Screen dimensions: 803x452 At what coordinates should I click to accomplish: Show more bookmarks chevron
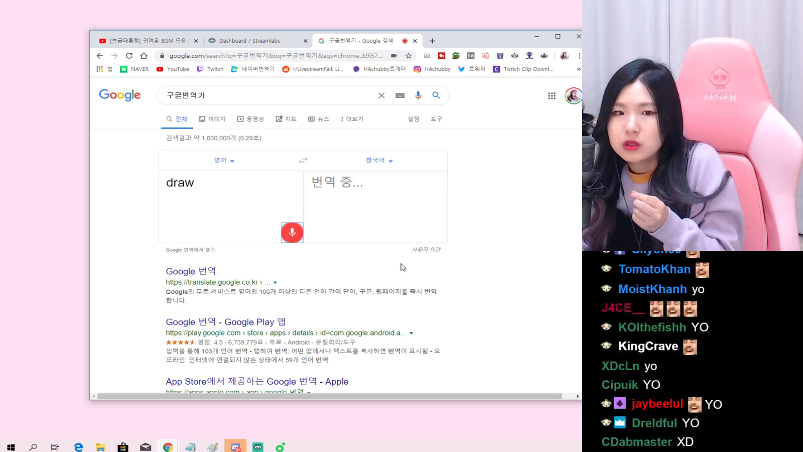(x=579, y=69)
